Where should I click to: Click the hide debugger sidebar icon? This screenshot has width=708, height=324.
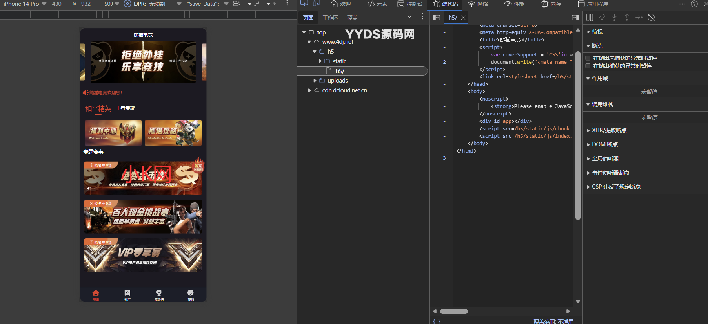(x=575, y=18)
